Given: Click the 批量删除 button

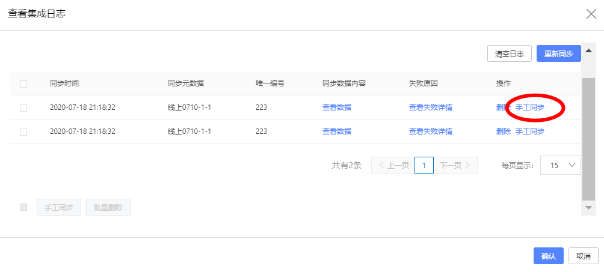Looking at the screenshot, I should [108, 207].
